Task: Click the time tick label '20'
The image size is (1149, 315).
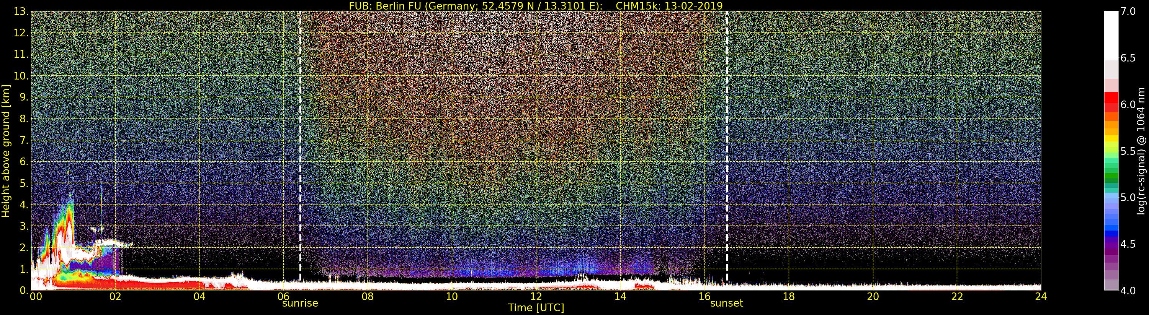Action: pyautogui.click(x=873, y=296)
